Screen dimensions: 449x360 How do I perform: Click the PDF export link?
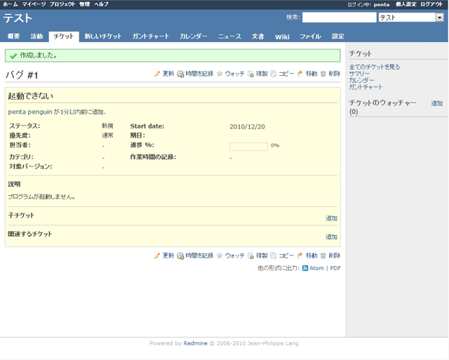click(335, 268)
